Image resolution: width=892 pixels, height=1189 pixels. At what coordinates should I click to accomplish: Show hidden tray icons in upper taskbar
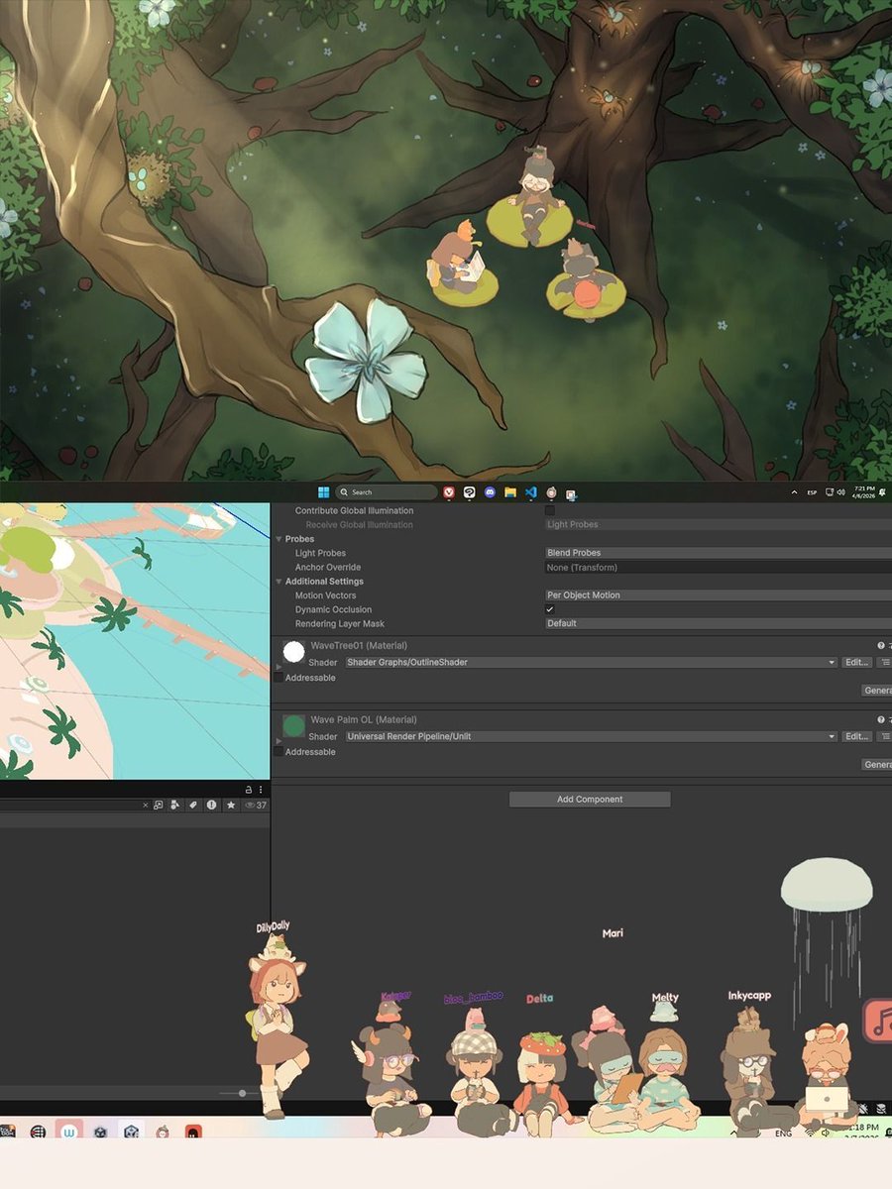tap(793, 492)
